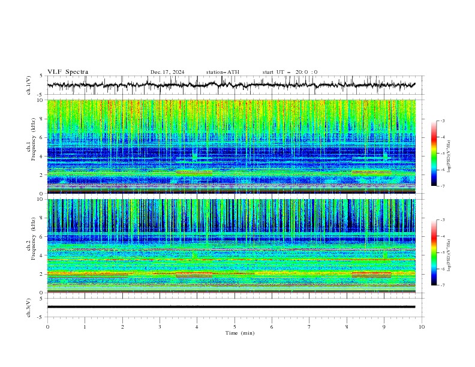Click the 'ch.3(V)' waveform axis label
This screenshot has width=475, height=367.
pos(29,308)
